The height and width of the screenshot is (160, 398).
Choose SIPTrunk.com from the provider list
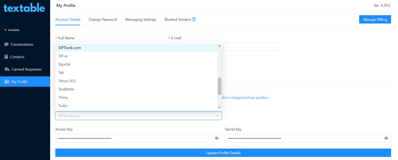coord(136,47)
